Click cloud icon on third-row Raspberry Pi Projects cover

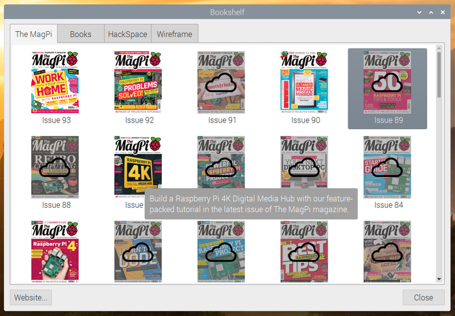(x=221, y=252)
